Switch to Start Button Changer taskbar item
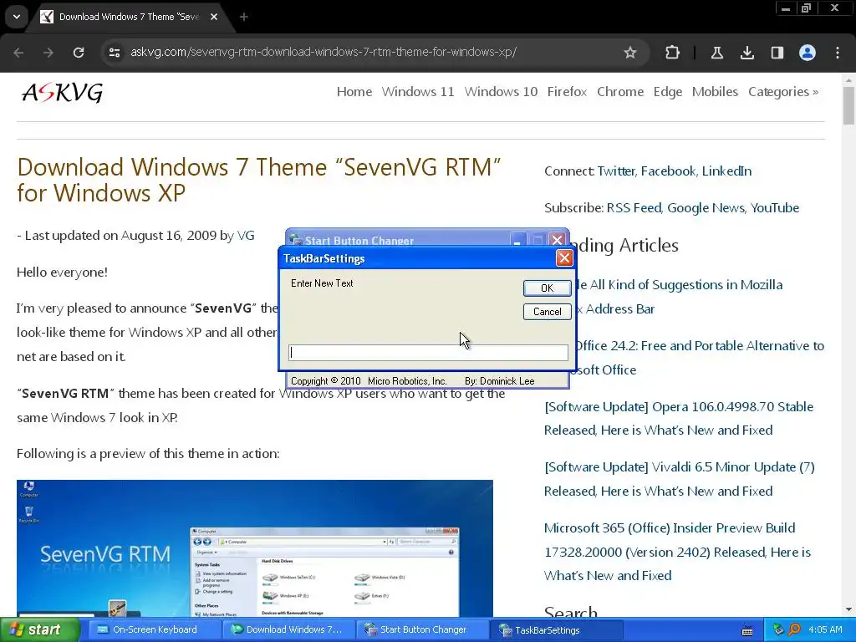 pos(422,630)
